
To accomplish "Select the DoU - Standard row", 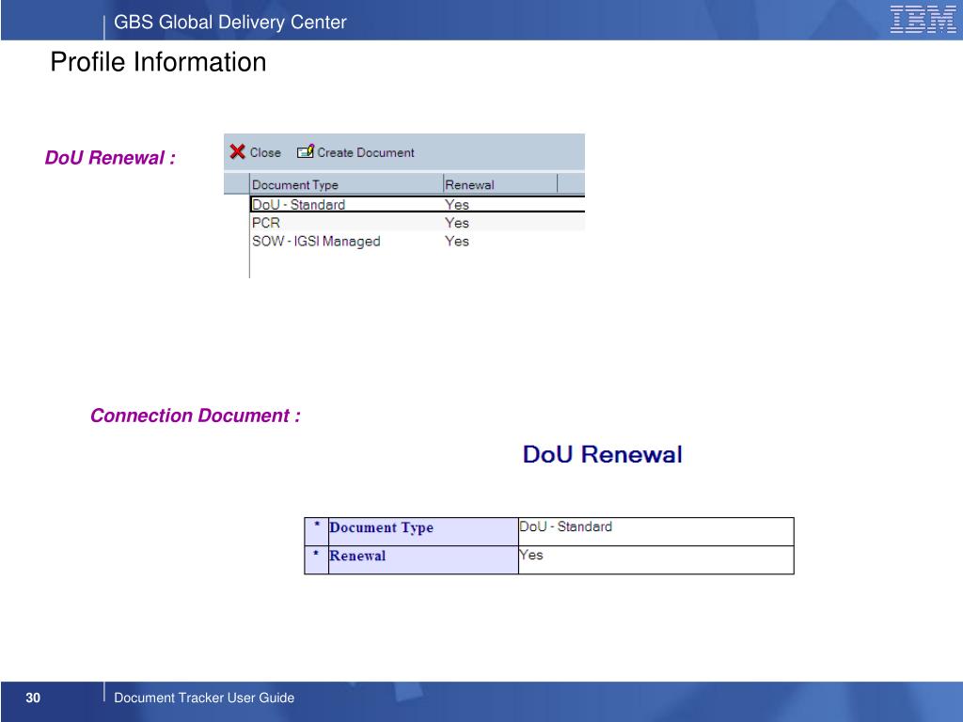I will [418, 204].
